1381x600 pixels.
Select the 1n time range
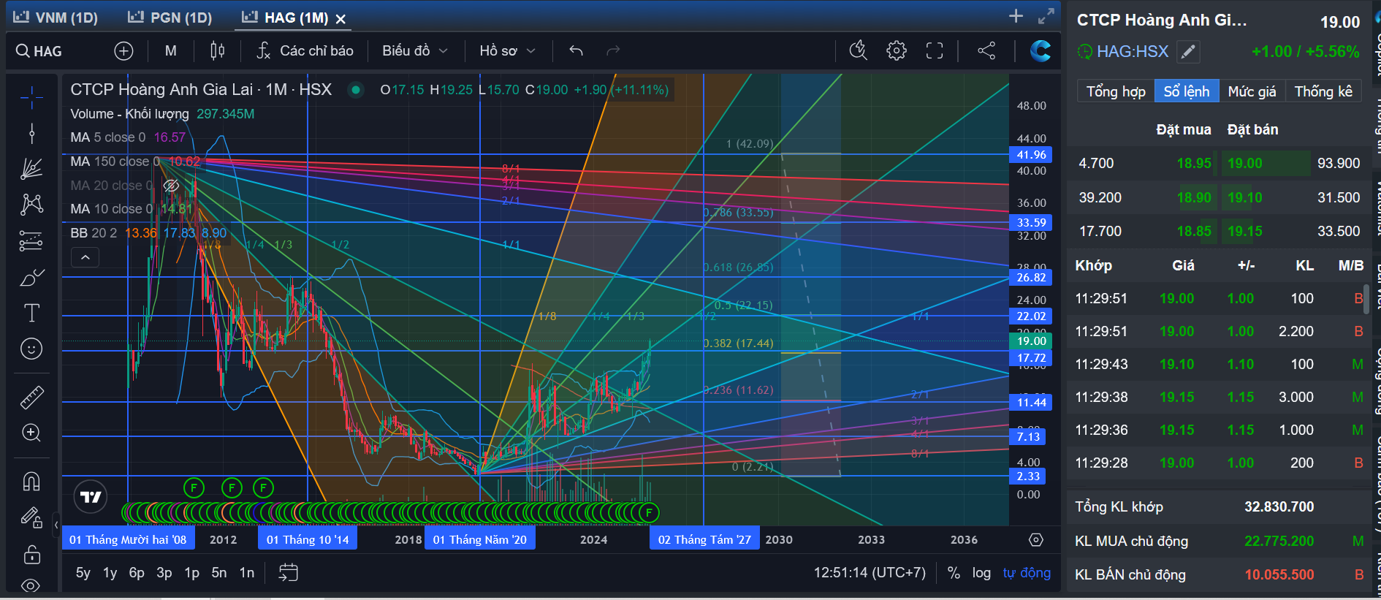[247, 573]
